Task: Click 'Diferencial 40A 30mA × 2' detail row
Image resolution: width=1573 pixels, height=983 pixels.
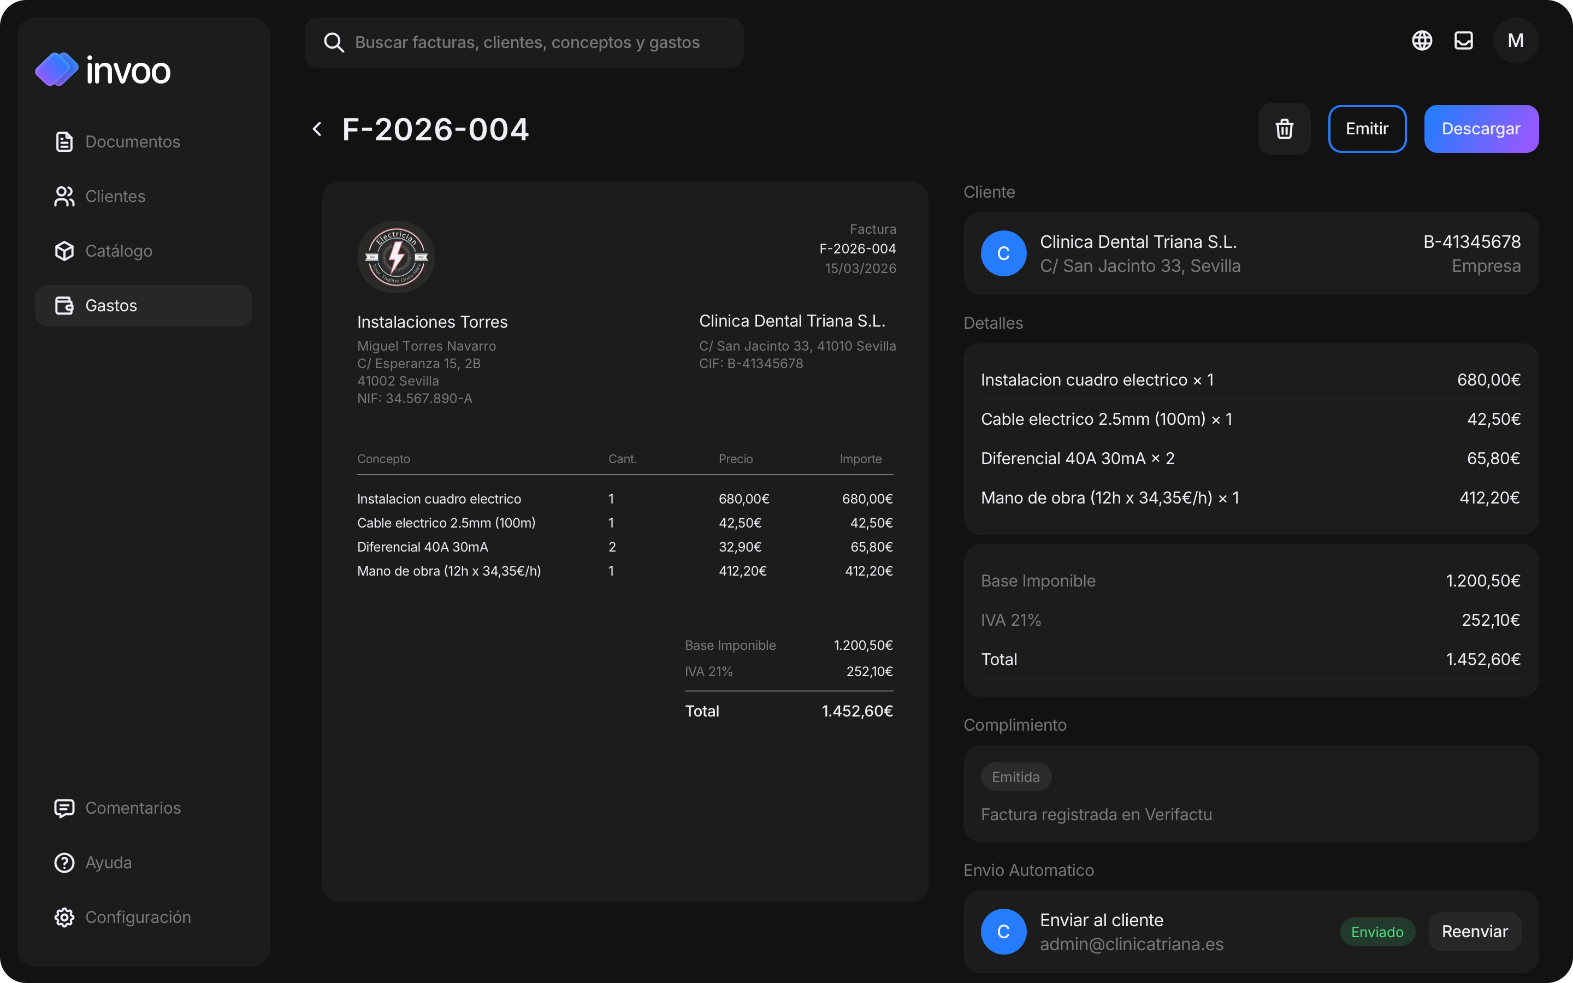Action: (1251, 458)
